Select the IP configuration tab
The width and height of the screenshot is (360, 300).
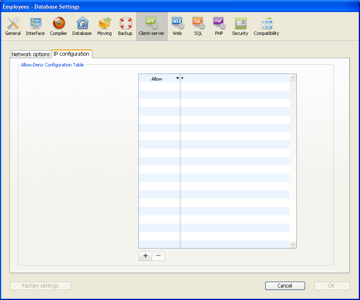tap(72, 54)
